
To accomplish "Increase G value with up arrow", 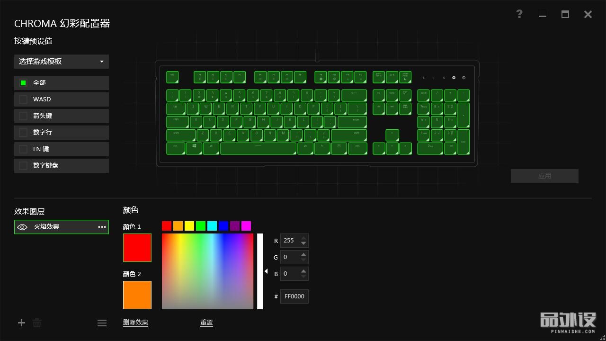I will click(303, 254).
